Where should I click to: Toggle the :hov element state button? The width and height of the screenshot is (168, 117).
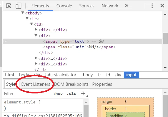coord(58,94)
